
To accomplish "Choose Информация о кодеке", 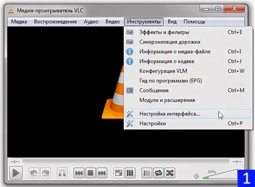I will [x=188, y=61].
